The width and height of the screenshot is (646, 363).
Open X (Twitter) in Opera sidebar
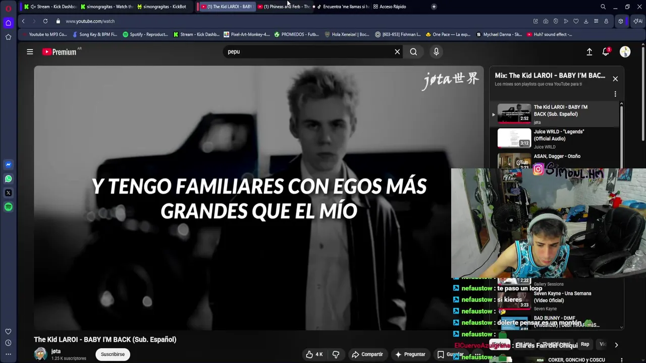coord(8,193)
